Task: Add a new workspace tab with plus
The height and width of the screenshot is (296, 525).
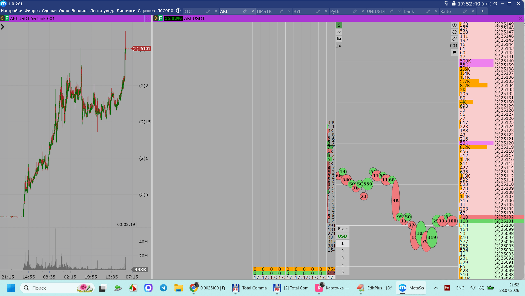Action: click(x=482, y=11)
